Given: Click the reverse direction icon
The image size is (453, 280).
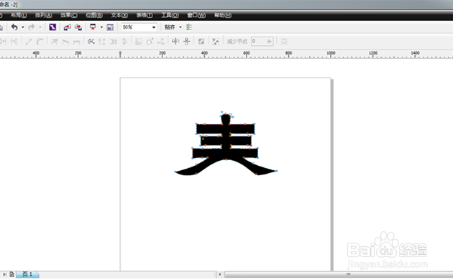Looking at the screenshot, I should 91,42.
